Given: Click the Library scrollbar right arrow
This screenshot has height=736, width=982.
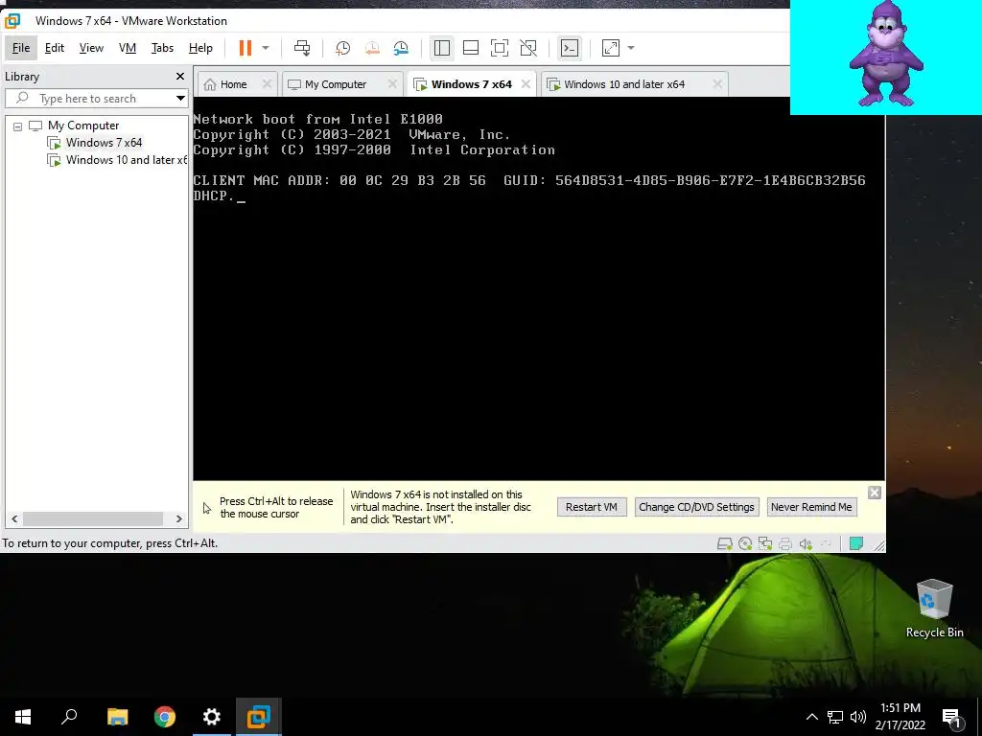Looking at the screenshot, I should click(179, 518).
